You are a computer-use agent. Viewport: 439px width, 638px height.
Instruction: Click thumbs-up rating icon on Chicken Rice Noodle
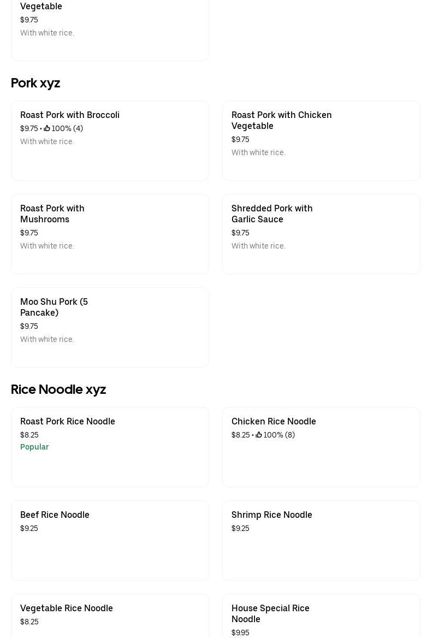[x=259, y=435]
